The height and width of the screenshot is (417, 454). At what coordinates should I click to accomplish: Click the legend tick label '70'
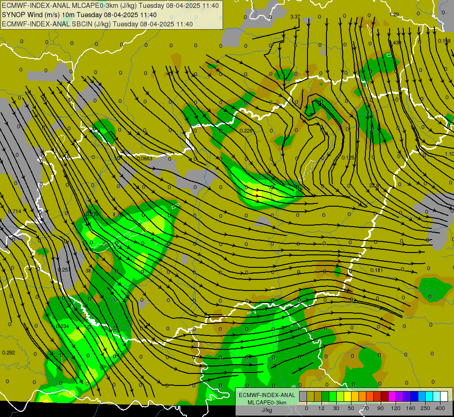click(x=366, y=408)
